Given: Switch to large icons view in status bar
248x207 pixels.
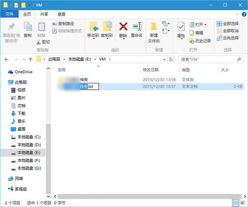Looking at the screenshot, I should point(243,203).
